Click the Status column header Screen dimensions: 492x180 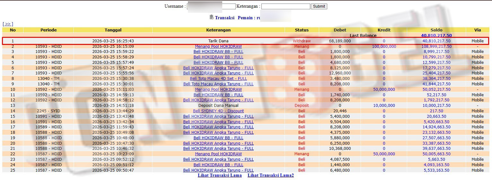pyautogui.click(x=302, y=30)
